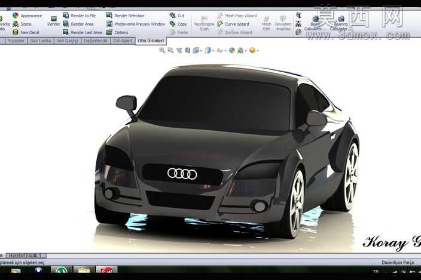Click middle icon in right toolbar column
The height and width of the screenshot is (280, 421).
pos(298,24)
